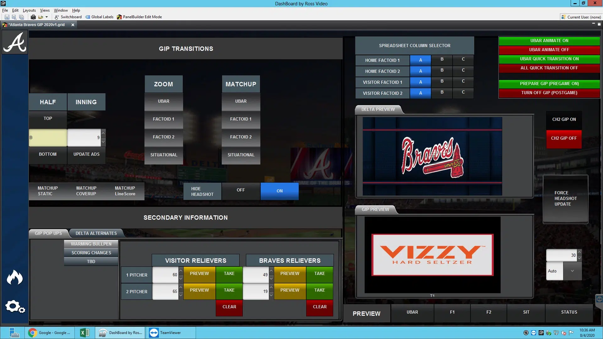Turn Hide Headshot ON
This screenshot has width=603, height=339.
tap(279, 191)
